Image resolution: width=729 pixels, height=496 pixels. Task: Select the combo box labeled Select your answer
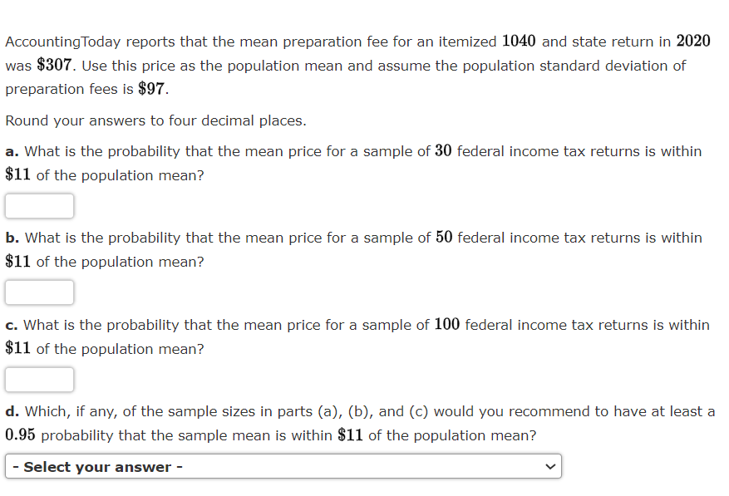(283, 466)
